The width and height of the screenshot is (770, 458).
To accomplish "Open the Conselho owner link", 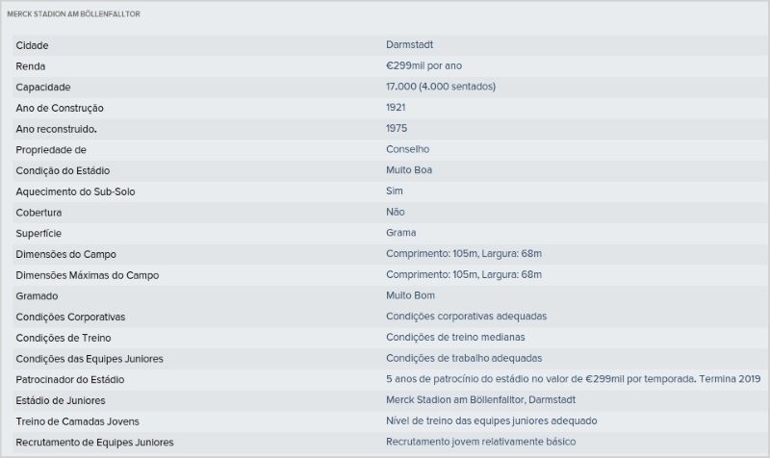I will pyautogui.click(x=407, y=149).
